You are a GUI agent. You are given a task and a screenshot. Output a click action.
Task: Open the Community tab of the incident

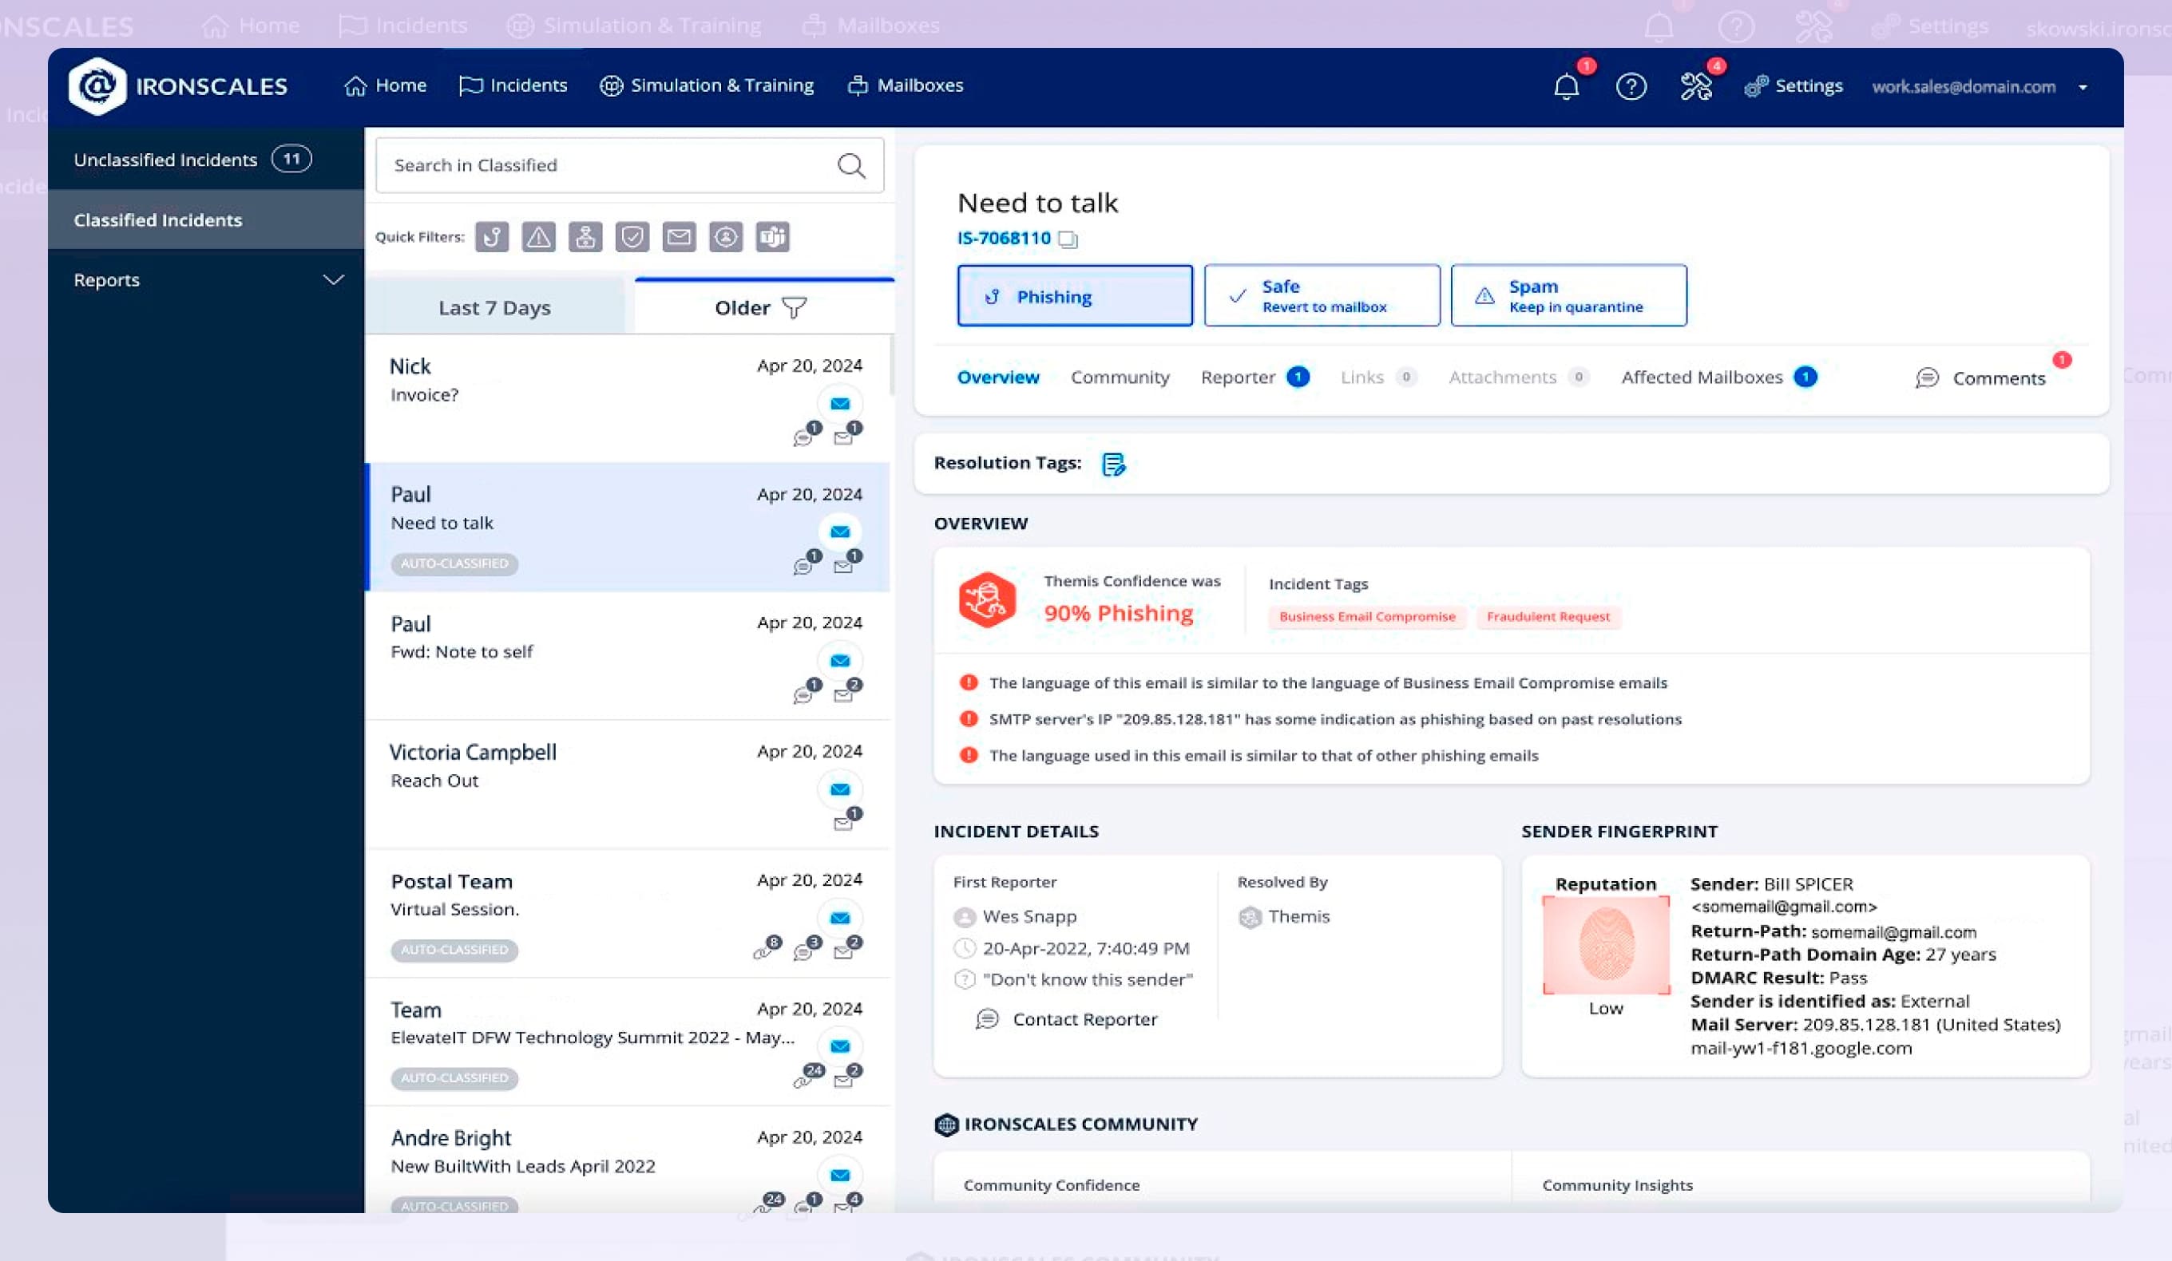click(x=1120, y=378)
